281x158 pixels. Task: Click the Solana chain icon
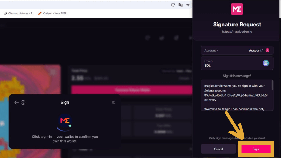pyautogui.click(x=266, y=63)
